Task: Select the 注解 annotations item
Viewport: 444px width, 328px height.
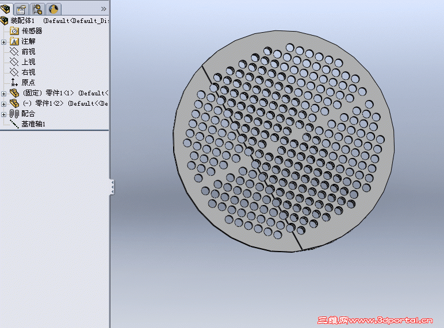Action: coord(28,41)
